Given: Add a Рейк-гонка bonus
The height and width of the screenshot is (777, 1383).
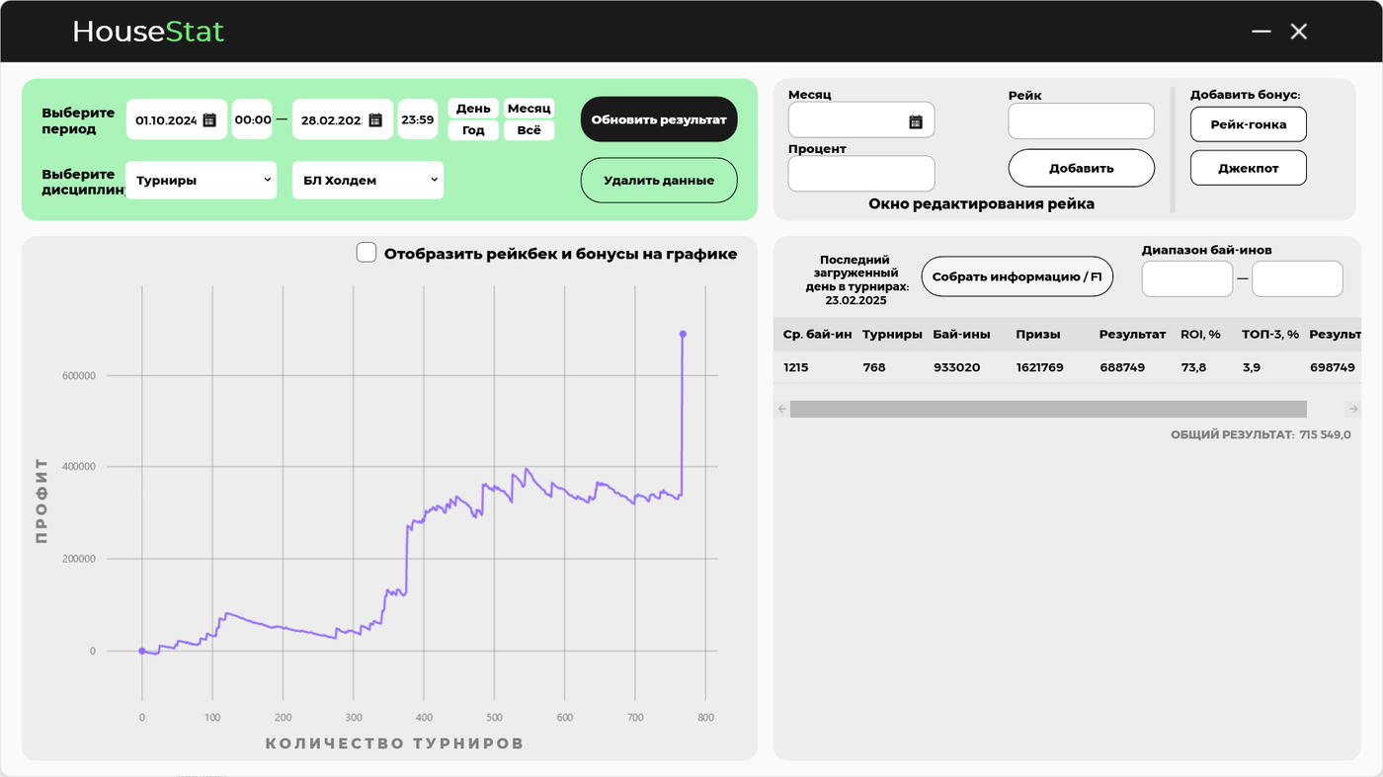Looking at the screenshot, I should [x=1248, y=124].
